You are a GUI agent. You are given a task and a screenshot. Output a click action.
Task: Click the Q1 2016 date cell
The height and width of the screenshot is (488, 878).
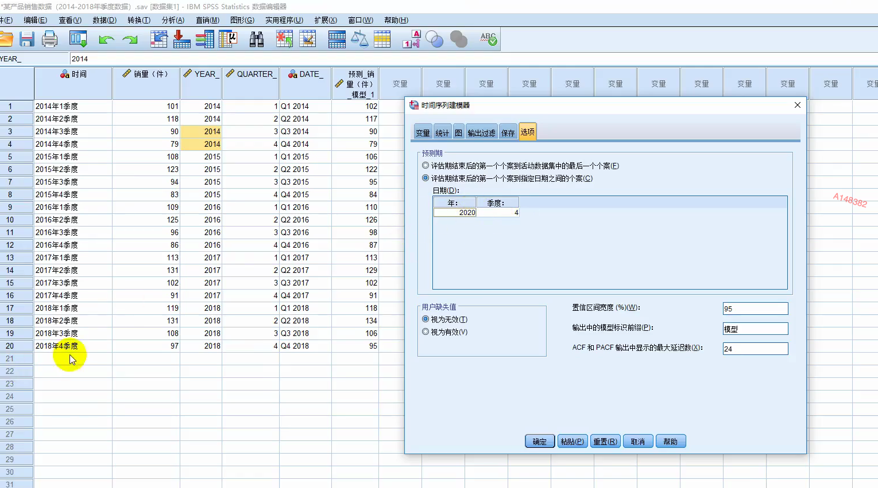point(305,207)
